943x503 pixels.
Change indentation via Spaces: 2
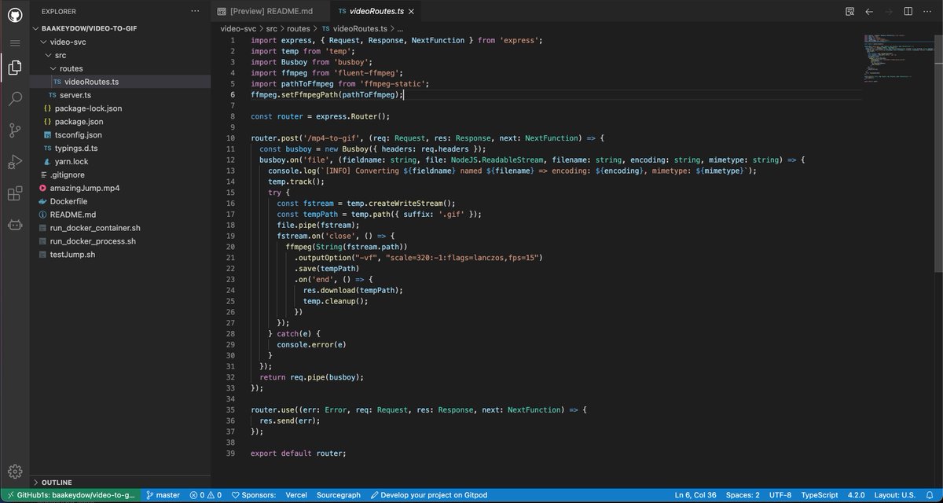[743, 495]
